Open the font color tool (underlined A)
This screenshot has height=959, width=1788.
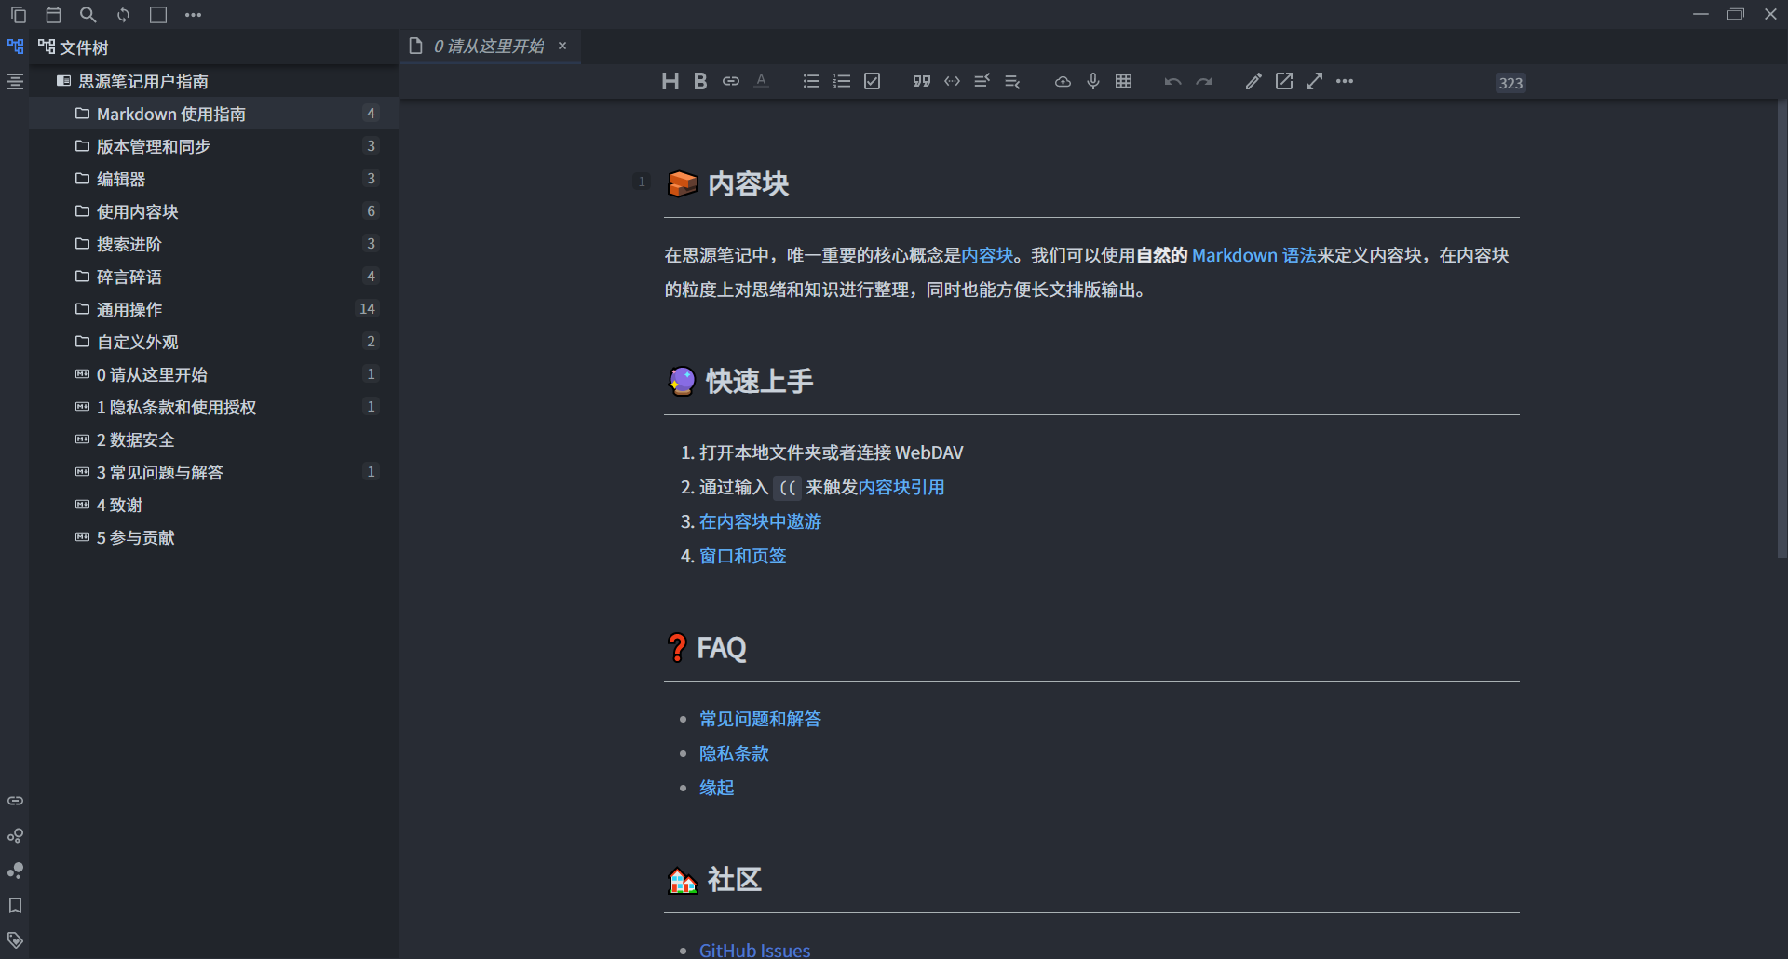pyautogui.click(x=762, y=81)
